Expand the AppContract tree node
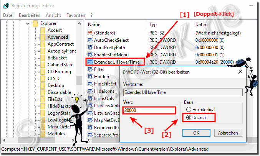This screenshot has height=156, width=260. (x=35, y=44)
